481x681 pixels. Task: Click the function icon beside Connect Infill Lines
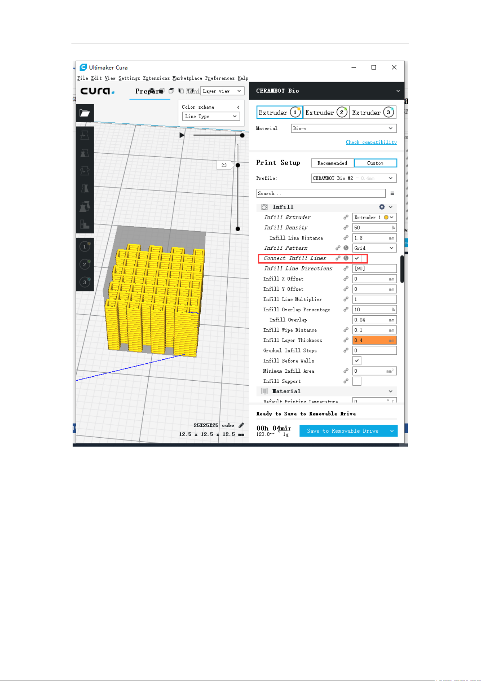(346, 258)
